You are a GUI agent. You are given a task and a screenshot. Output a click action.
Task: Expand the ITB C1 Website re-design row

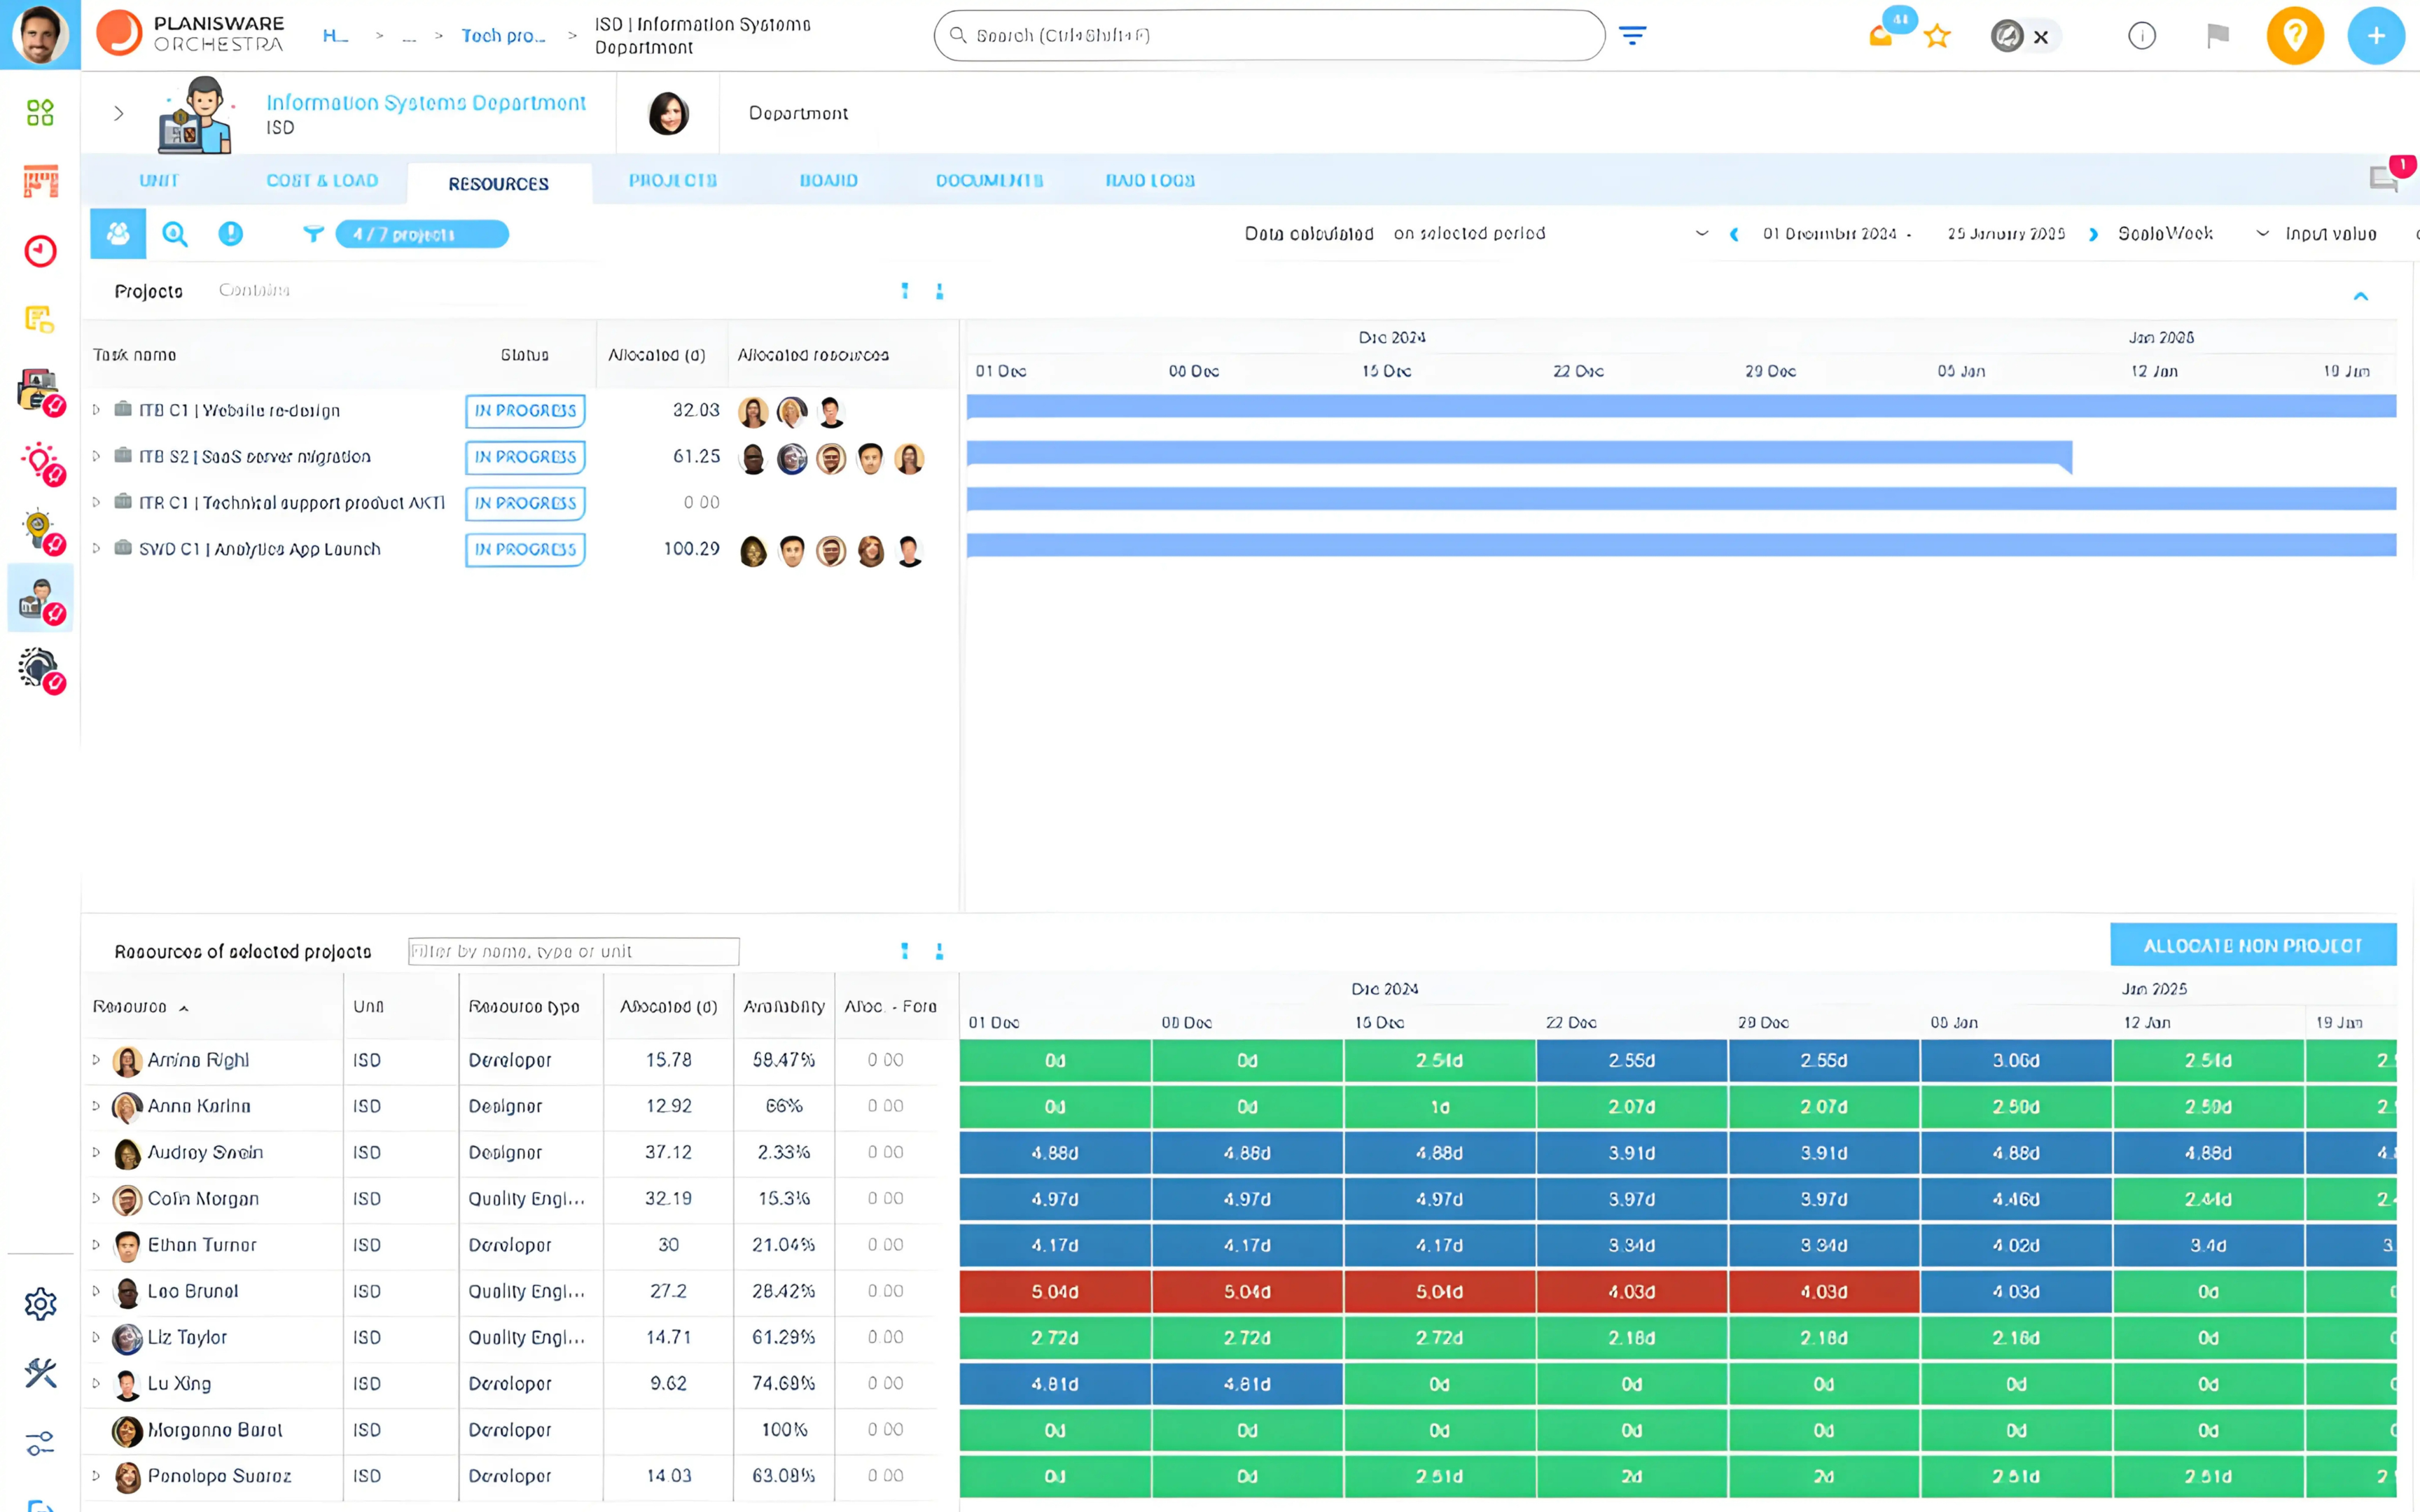point(96,410)
